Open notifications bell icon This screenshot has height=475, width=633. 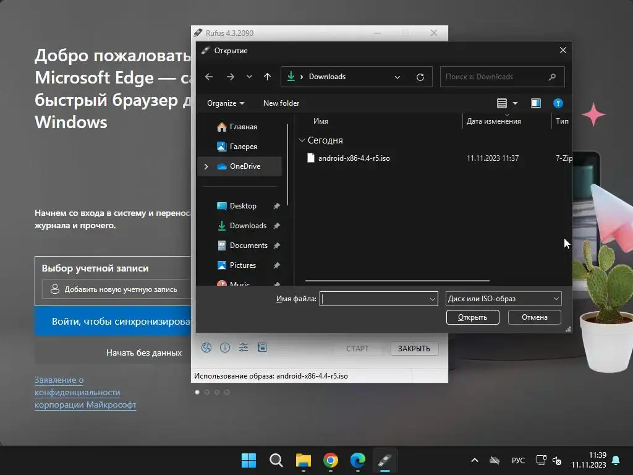click(616, 460)
